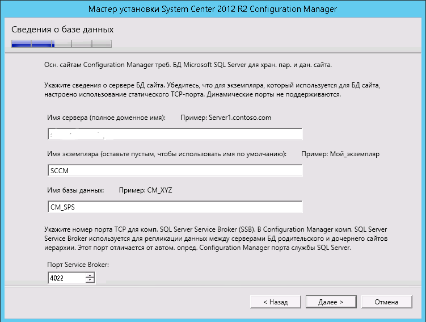Click the "Далее >" button
Viewport: 426px width, 322px height.
pos(331,302)
